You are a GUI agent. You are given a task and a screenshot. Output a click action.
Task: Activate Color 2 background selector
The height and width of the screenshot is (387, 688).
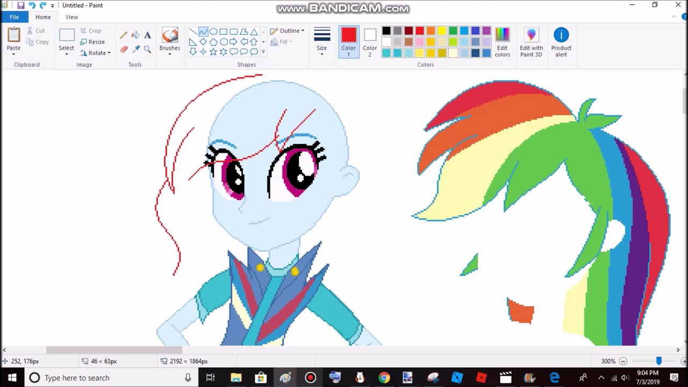click(x=370, y=42)
